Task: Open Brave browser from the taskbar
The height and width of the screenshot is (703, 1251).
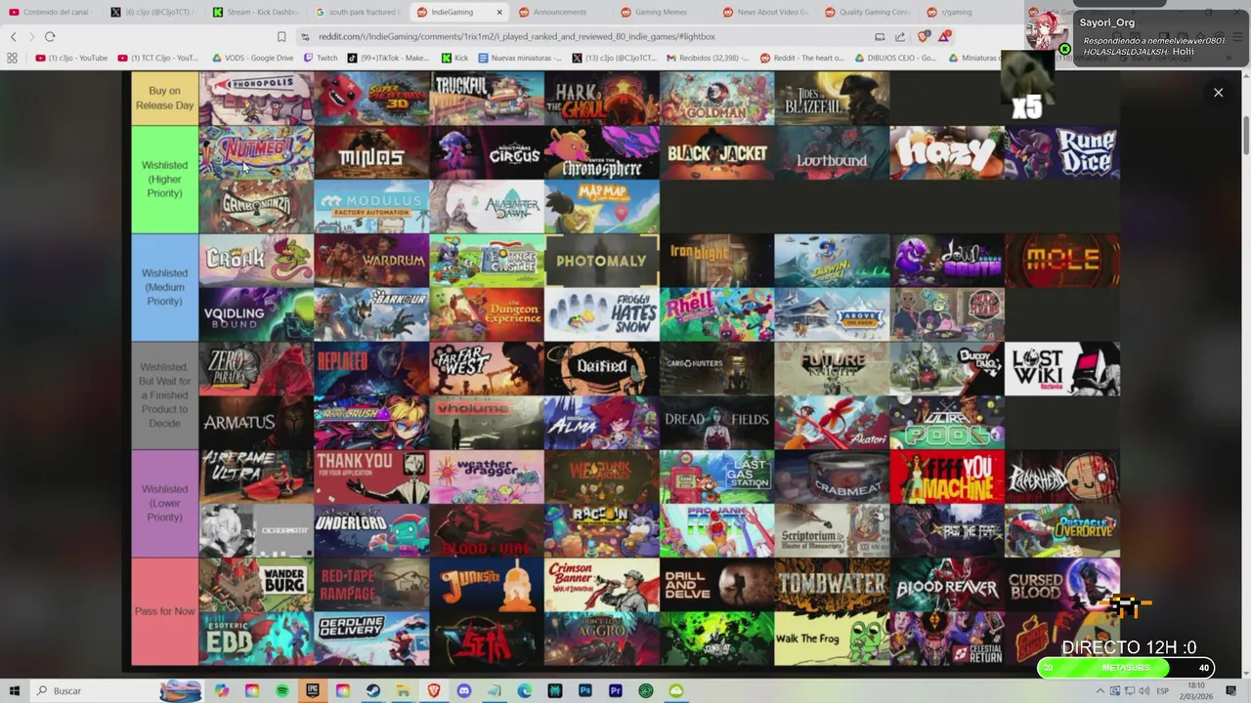Action: pos(433,690)
